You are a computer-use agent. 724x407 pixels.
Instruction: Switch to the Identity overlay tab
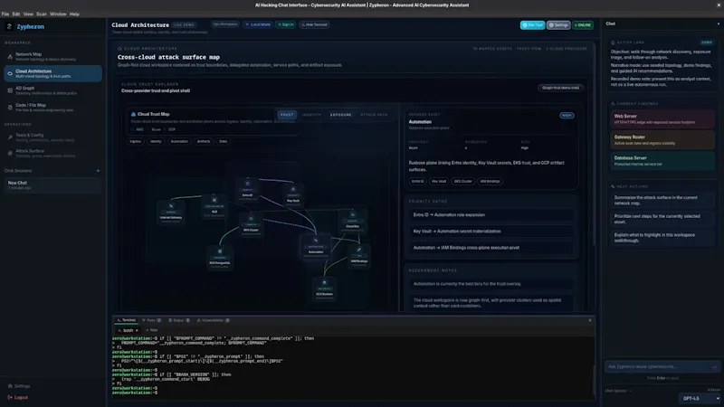point(311,115)
